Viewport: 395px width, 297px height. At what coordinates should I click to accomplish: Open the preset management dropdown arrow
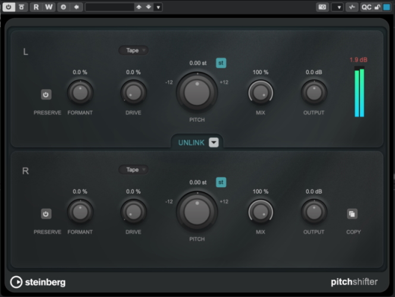(x=158, y=7)
